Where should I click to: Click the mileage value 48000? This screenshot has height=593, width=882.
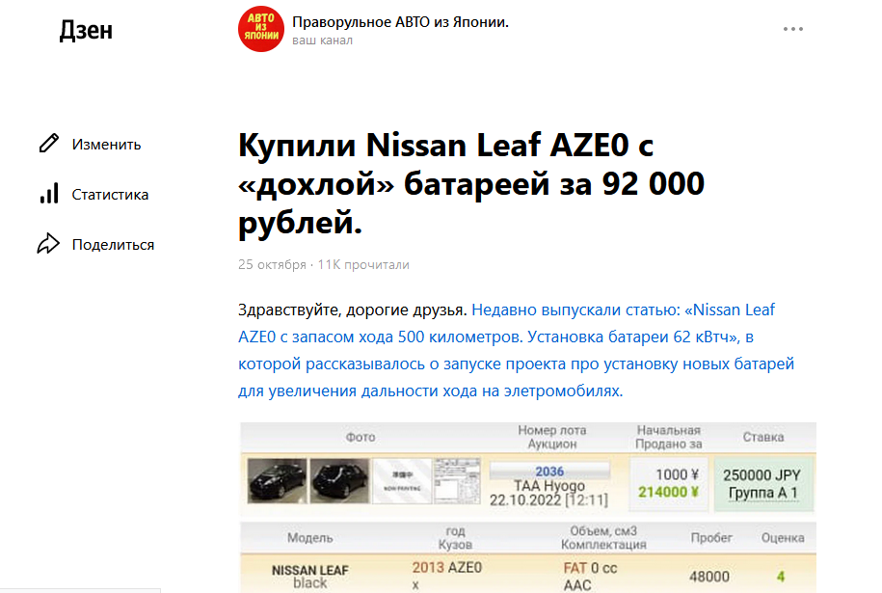(x=709, y=577)
